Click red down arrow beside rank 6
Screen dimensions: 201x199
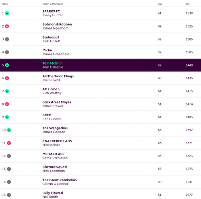pyautogui.click(x=7, y=78)
